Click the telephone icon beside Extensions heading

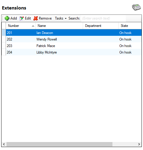click(x=136, y=7)
